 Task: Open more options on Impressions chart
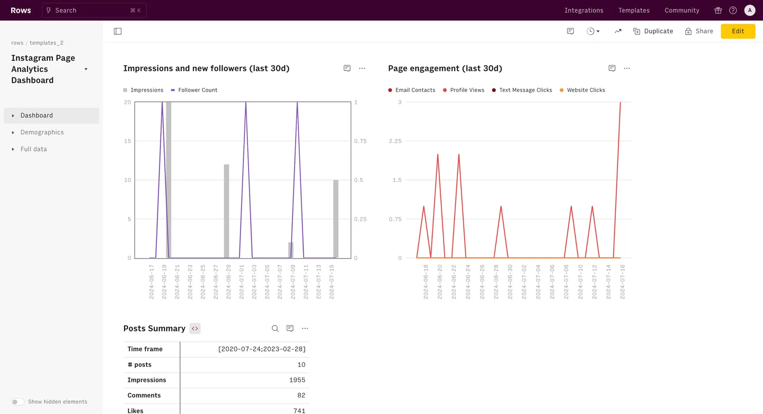(x=362, y=68)
